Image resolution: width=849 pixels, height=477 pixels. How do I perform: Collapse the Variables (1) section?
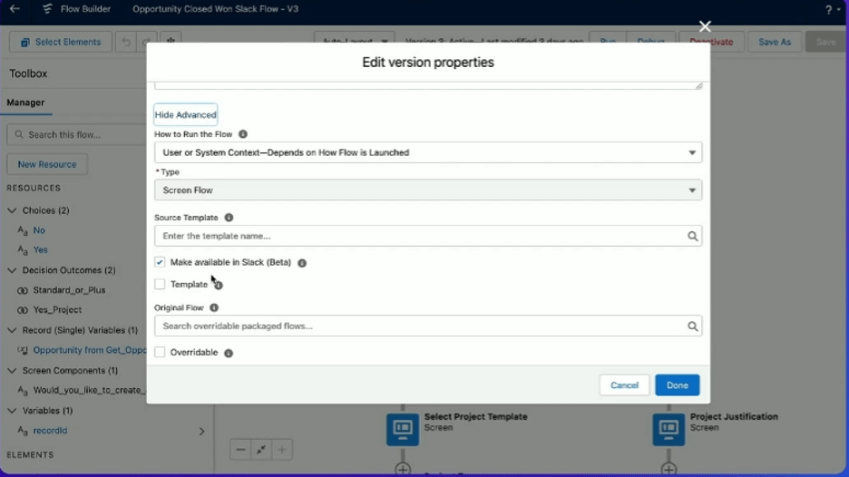[12, 411]
